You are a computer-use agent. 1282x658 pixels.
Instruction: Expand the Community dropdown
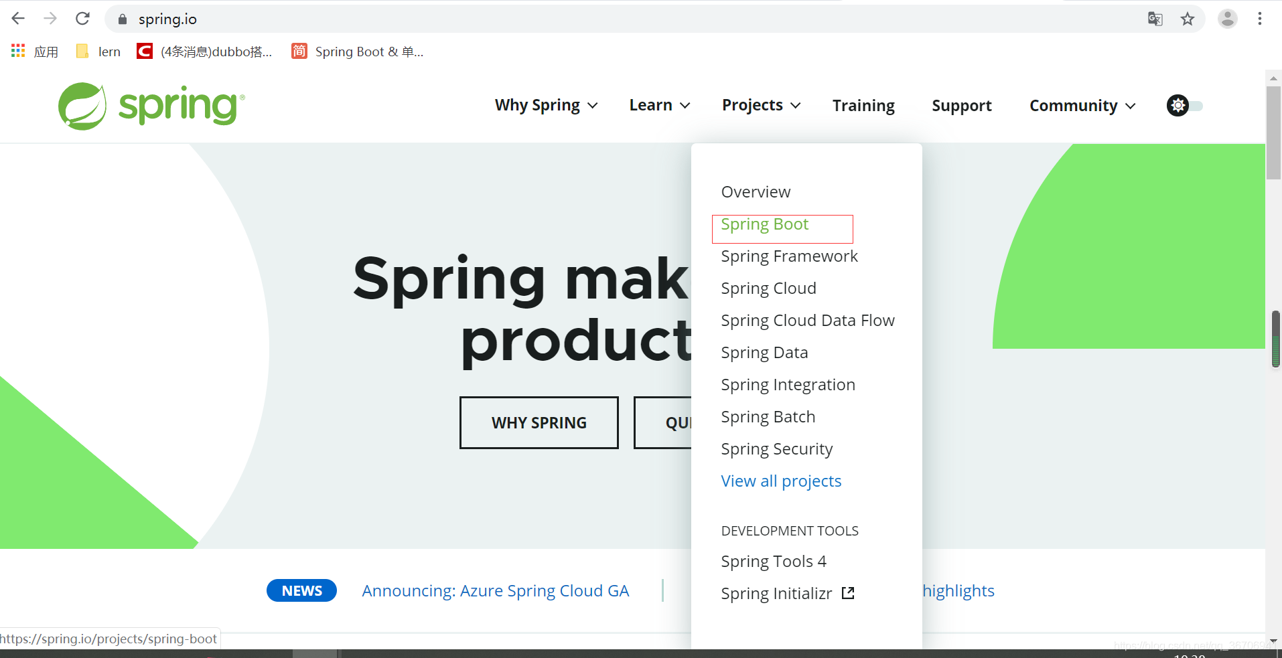pos(1082,106)
